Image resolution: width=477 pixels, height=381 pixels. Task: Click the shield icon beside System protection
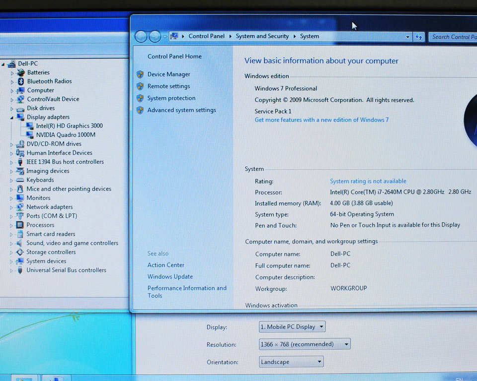point(140,98)
